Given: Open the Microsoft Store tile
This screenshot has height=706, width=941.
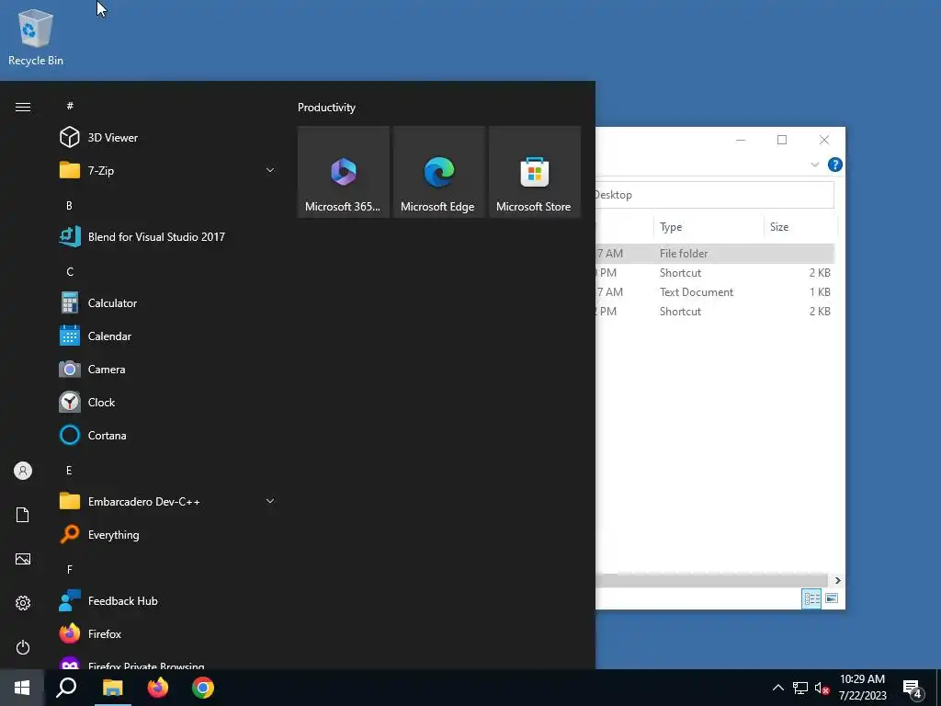Looking at the screenshot, I should pyautogui.click(x=535, y=172).
